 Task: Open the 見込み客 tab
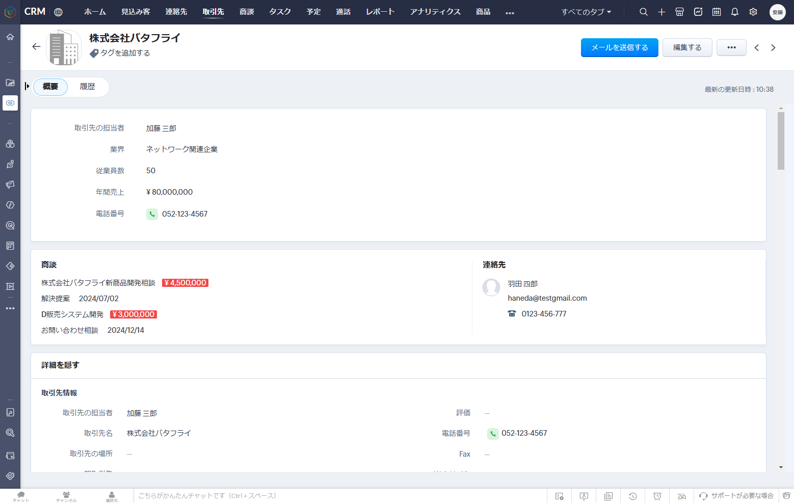point(136,12)
